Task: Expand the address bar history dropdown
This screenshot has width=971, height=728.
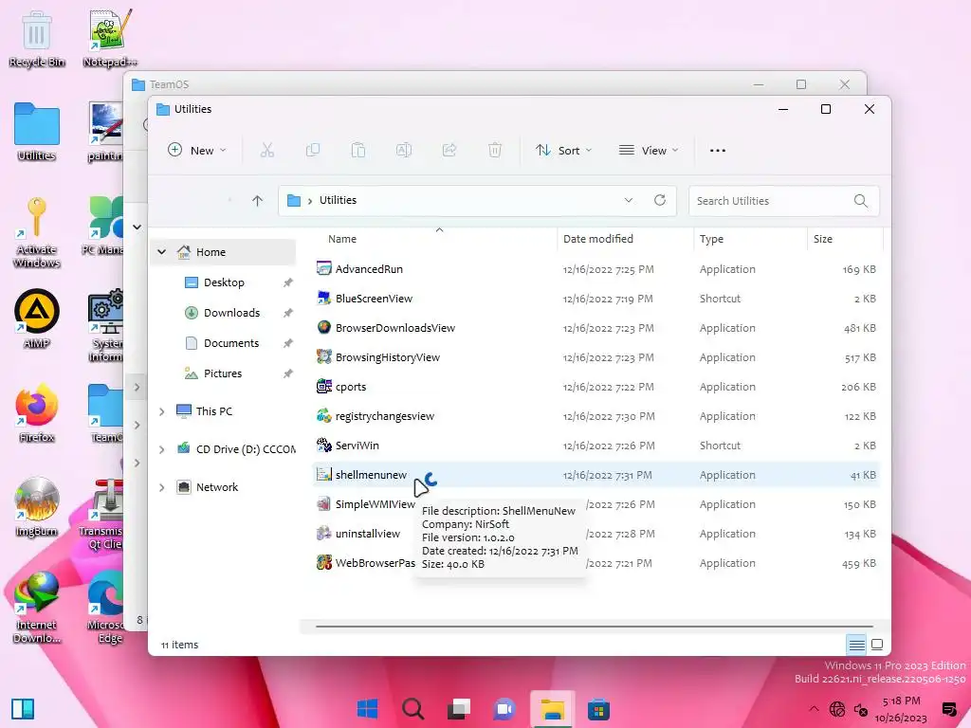Action: (629, 200)
